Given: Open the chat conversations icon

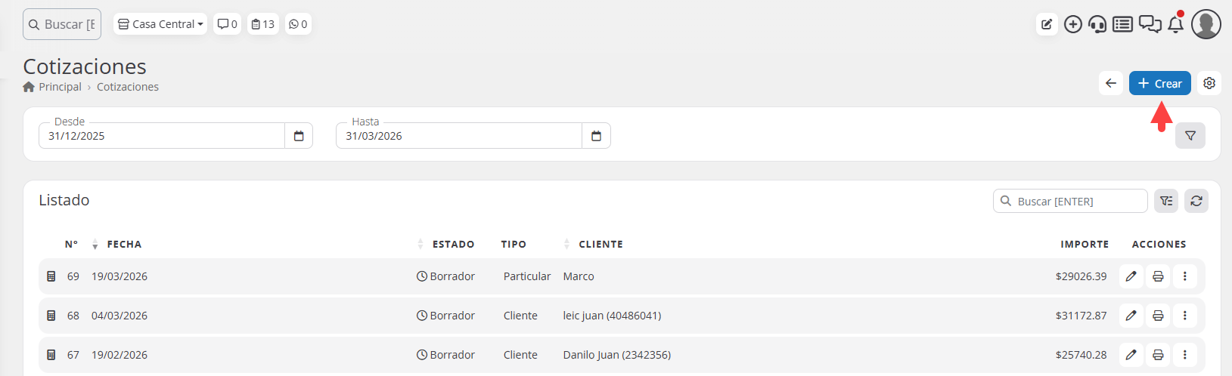Looking at the screenshot, I should [1150, 24].
